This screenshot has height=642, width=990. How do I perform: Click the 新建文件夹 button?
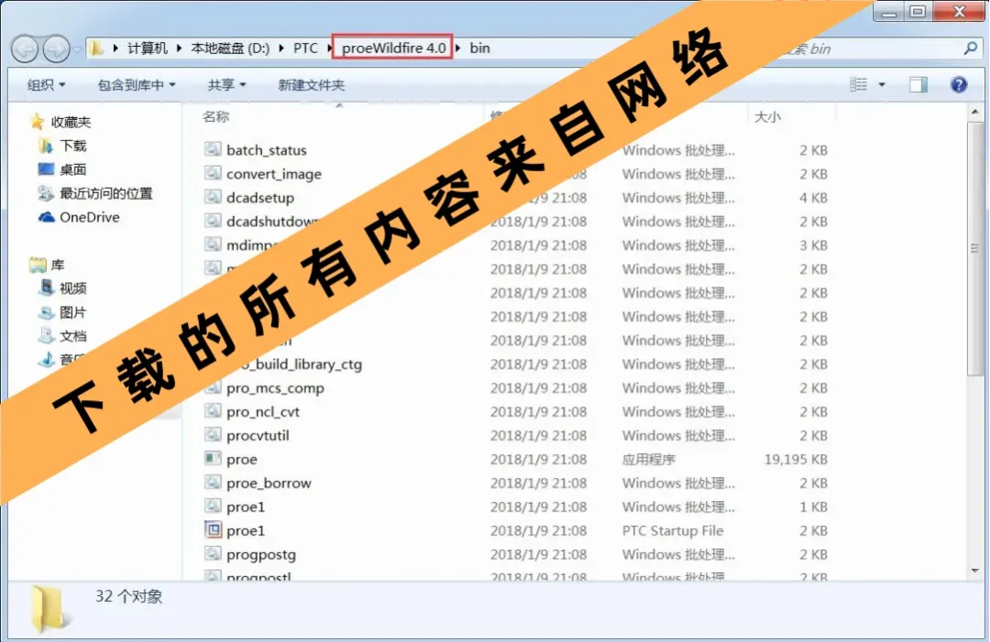tap(312, 85)
